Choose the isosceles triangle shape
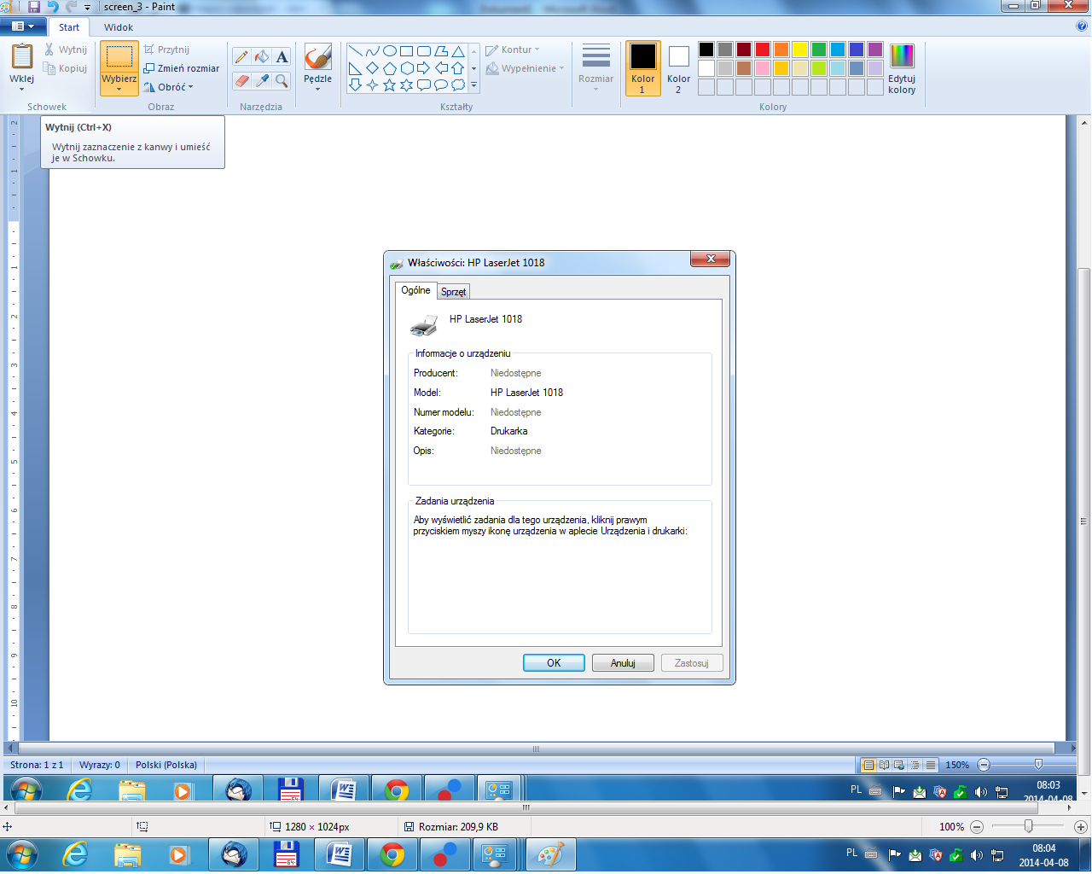Image resolution: width=1092 pixels, height=874 pixels. [458, 51]
